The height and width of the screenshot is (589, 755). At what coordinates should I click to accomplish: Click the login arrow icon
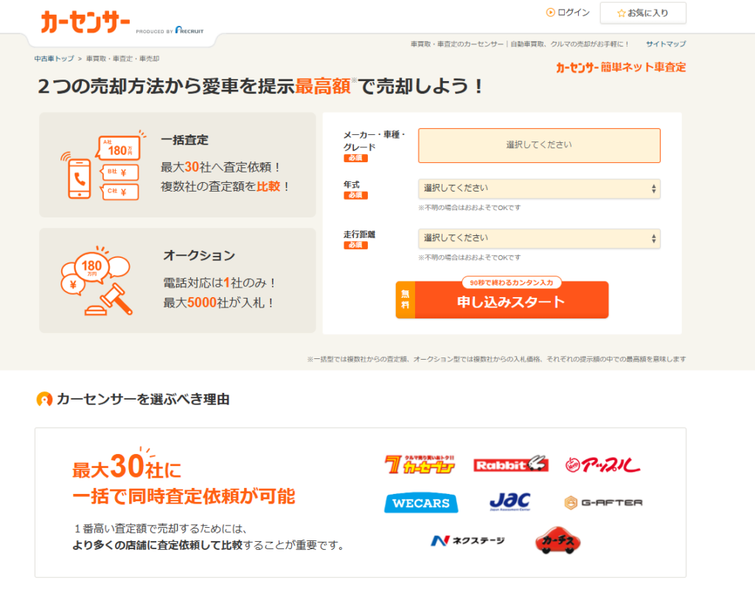[550, 13]
